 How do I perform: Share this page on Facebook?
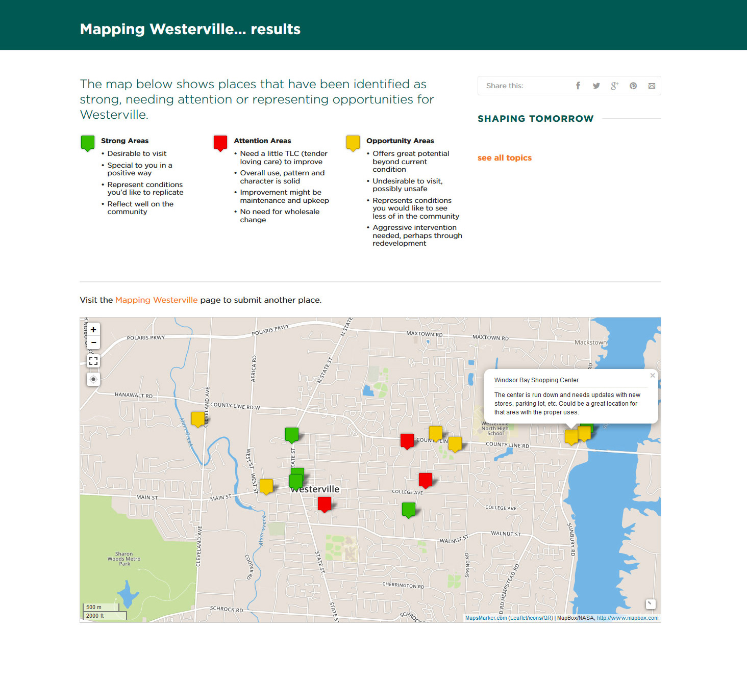click(578, 86)
